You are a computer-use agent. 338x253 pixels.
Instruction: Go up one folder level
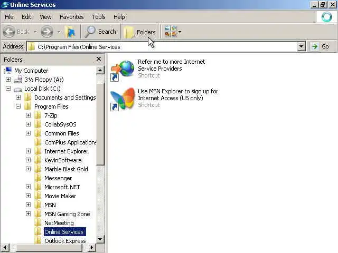70,32
